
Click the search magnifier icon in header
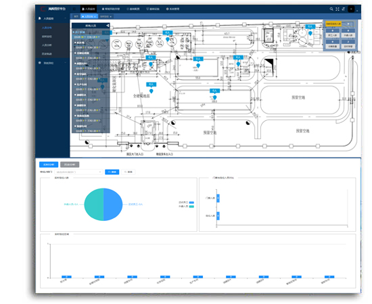331,9
